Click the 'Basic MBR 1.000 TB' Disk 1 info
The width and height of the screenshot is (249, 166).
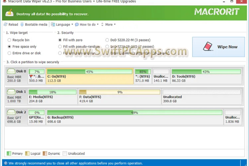tap(14, 99)
